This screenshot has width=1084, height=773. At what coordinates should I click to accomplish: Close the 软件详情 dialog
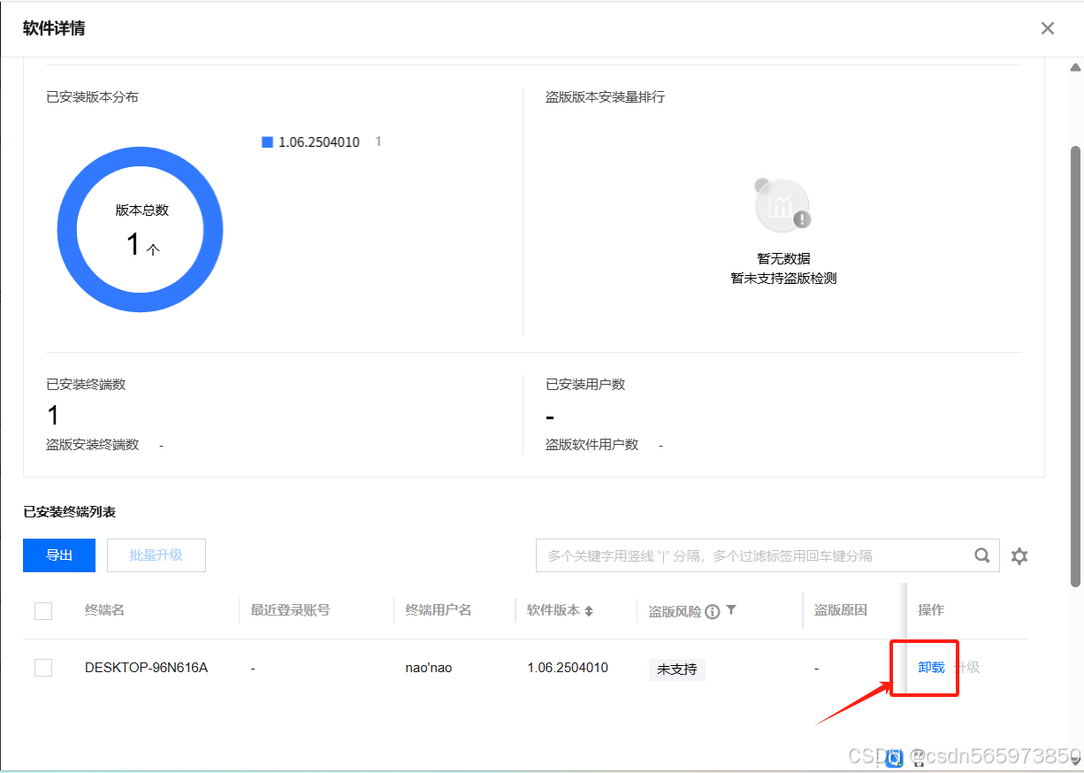click(x=1047, y=27)
